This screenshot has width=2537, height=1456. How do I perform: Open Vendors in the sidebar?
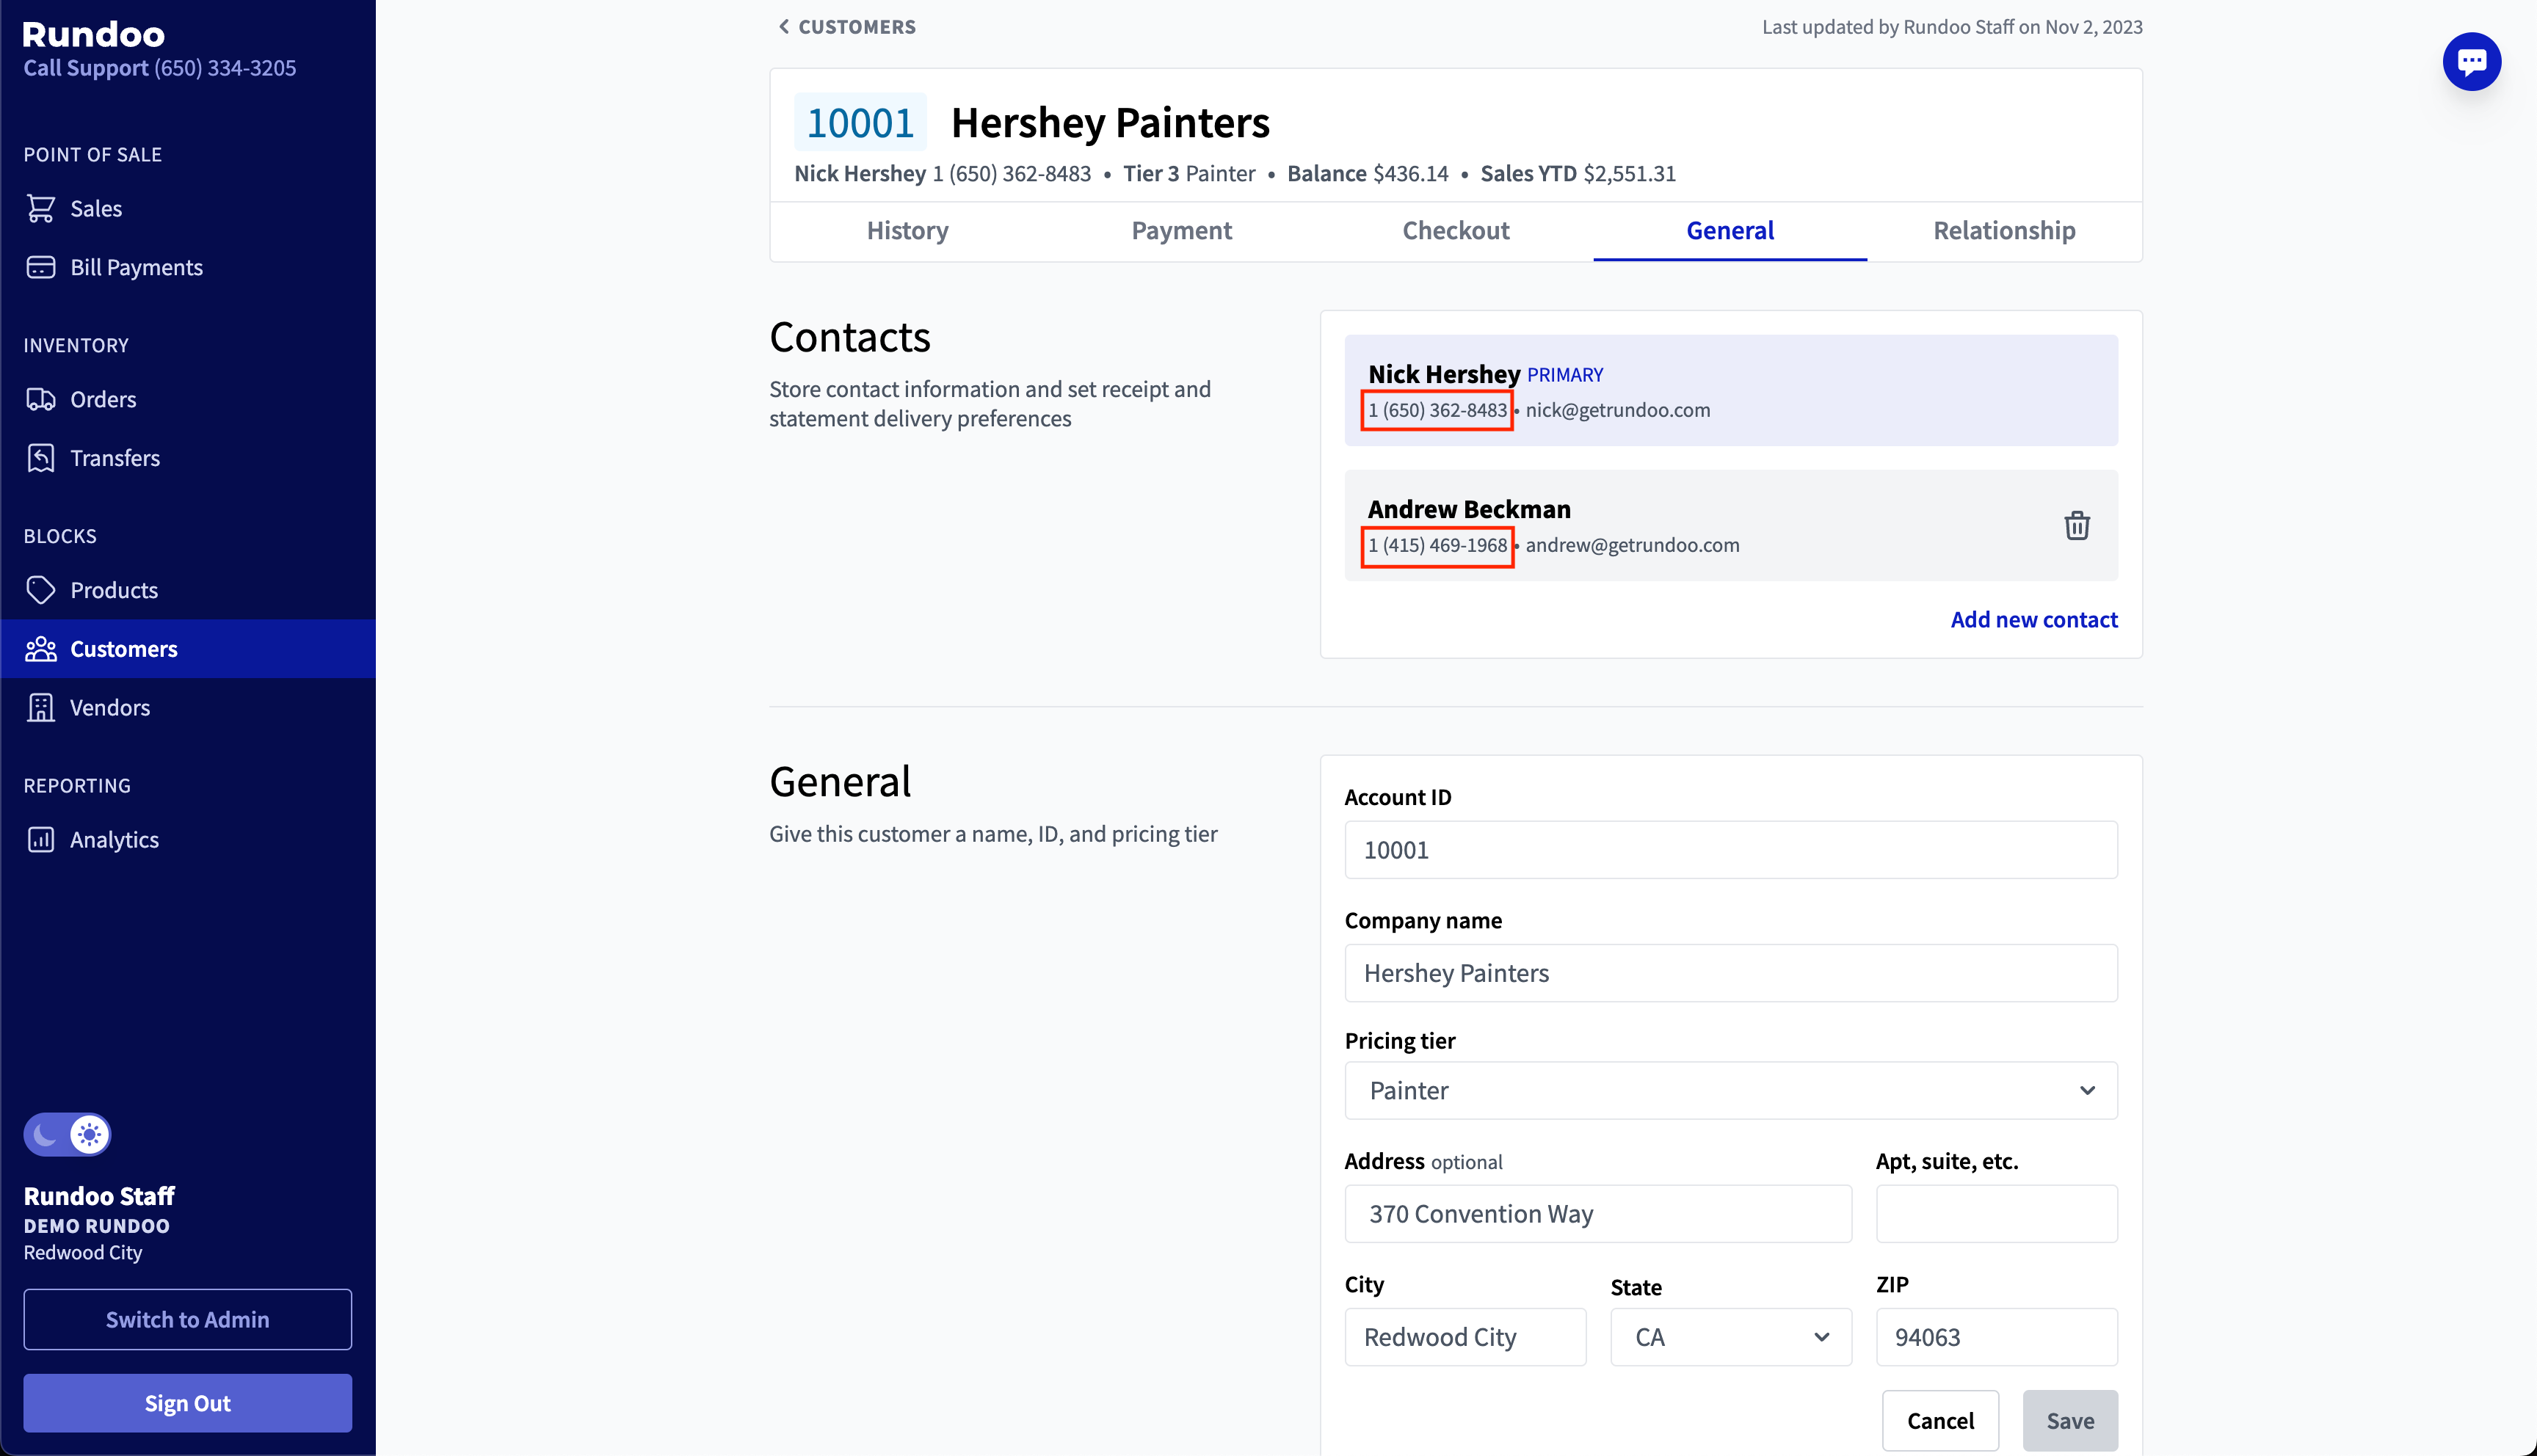coord(188,707)
